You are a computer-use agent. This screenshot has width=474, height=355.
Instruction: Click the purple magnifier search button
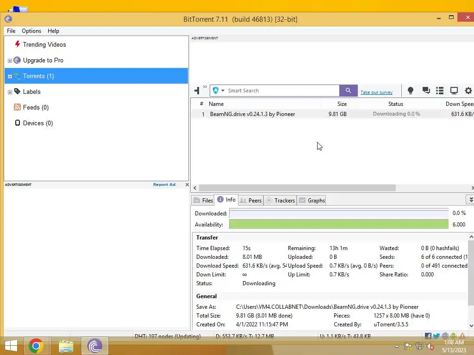click(348, 91)
